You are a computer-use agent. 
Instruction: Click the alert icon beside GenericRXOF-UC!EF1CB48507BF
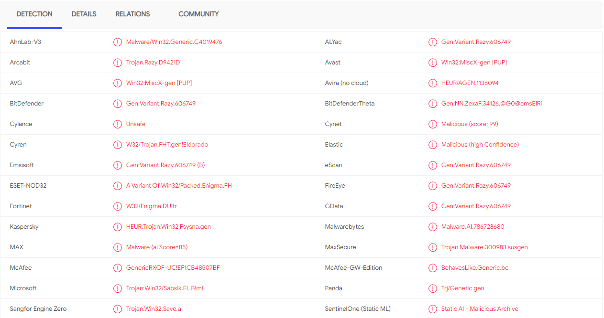118,268
